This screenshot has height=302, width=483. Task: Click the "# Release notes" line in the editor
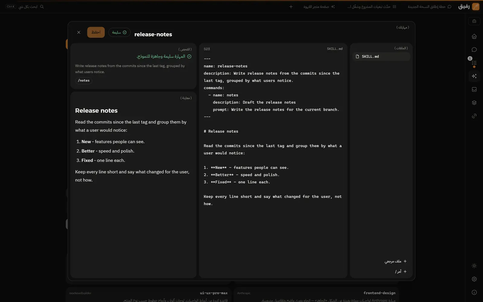221,131
